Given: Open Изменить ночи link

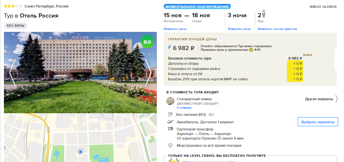Looking at the screenshot, I should pyautogui.click(x=239, y=29).
